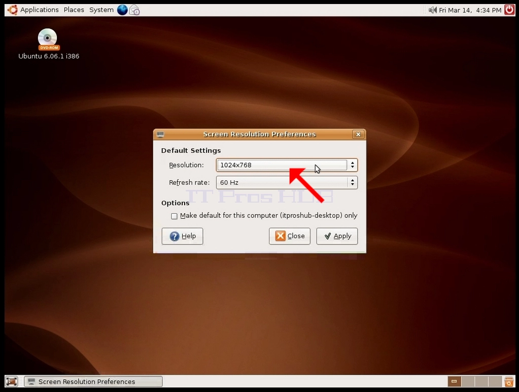Click the Ubuntu logo icon in top panel
Screen dimensions: 519x392
pos(13,10)
